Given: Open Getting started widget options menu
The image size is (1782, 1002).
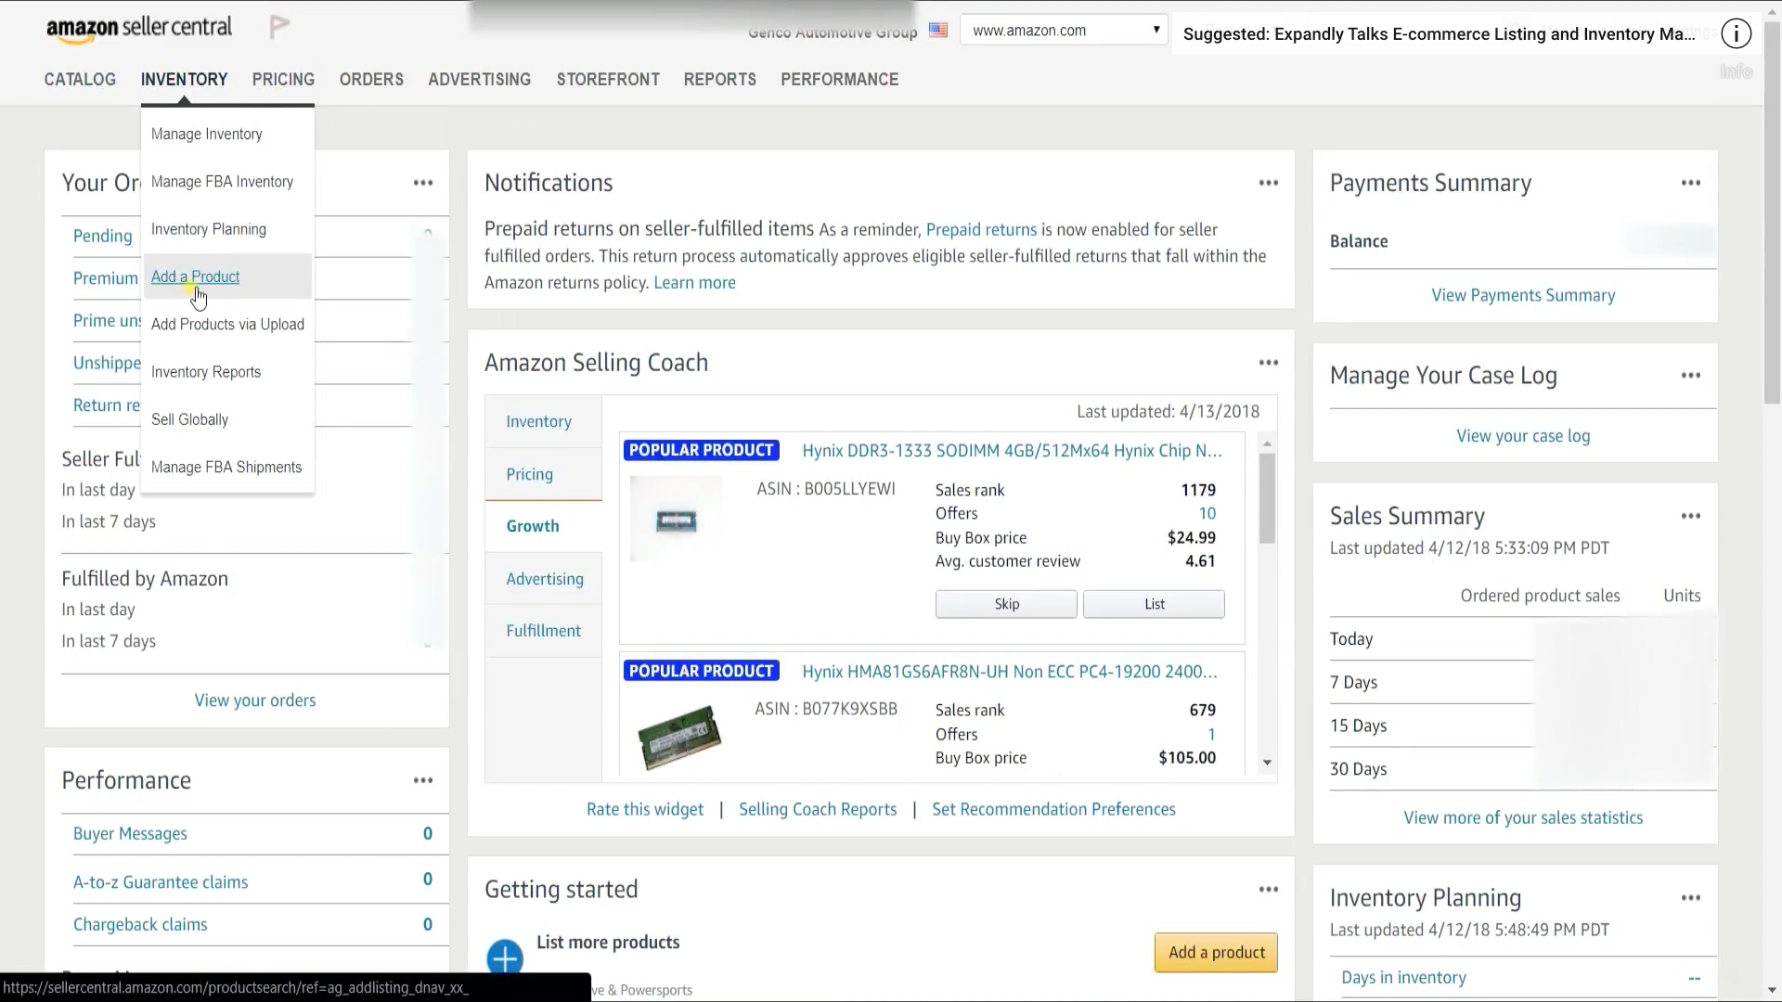Looking at the screenshot, I should [x=1269, y=890].
